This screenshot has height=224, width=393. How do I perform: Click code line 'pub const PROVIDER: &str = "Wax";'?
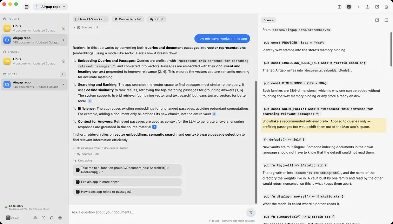tap(294, 42)
